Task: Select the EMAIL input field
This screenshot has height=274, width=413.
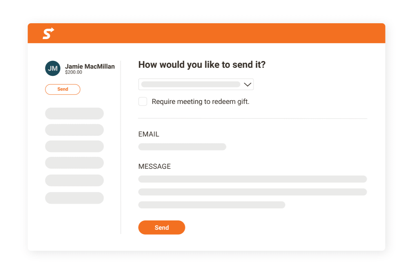Action: point(182,147)
